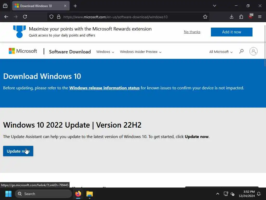Bookmark this page with star icon
Image resolution: width=266 pixels, height=200 pixels.
tap(205, 17)
